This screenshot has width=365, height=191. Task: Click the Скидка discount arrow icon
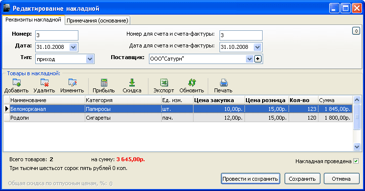(x=132, y=83)
